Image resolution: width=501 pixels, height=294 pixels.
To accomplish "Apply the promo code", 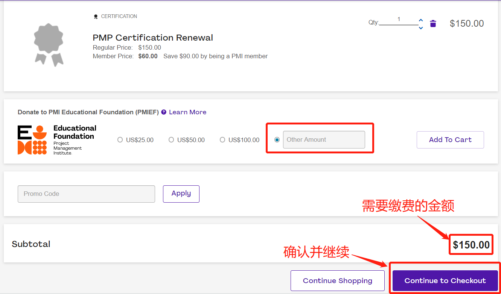I will 181,194.
